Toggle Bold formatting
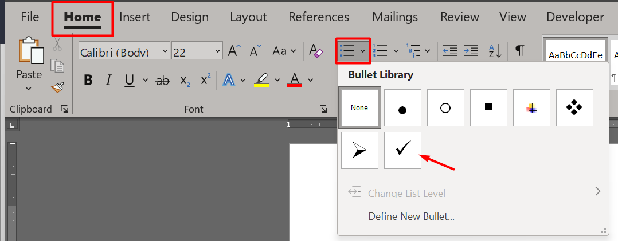 pyautogui.click(x=88, y=80)
